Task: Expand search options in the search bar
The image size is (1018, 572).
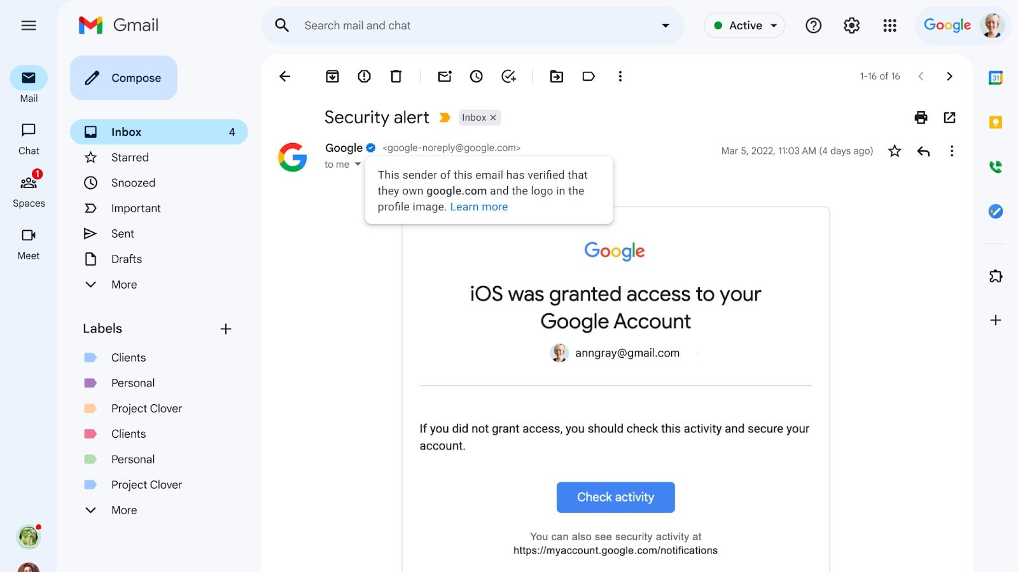Action: 666,25
